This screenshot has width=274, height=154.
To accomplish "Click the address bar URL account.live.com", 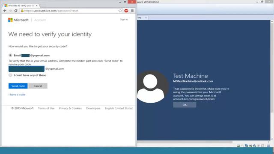I will click(x=51, y=11).
